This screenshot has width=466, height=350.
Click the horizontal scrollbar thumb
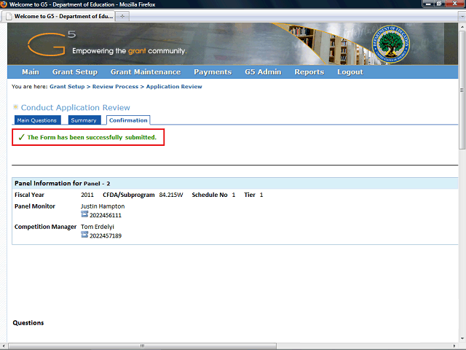pos(143,346)
